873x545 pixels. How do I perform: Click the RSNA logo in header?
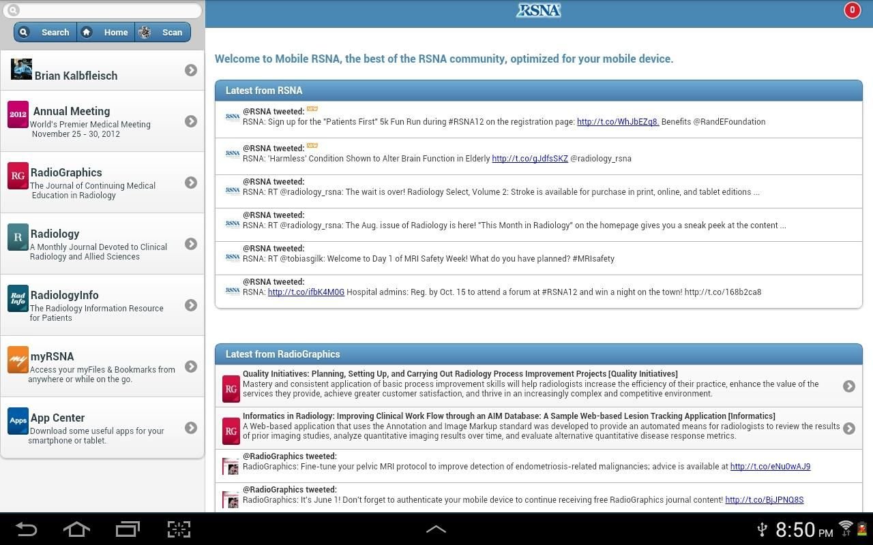click(x=538, y=10)
